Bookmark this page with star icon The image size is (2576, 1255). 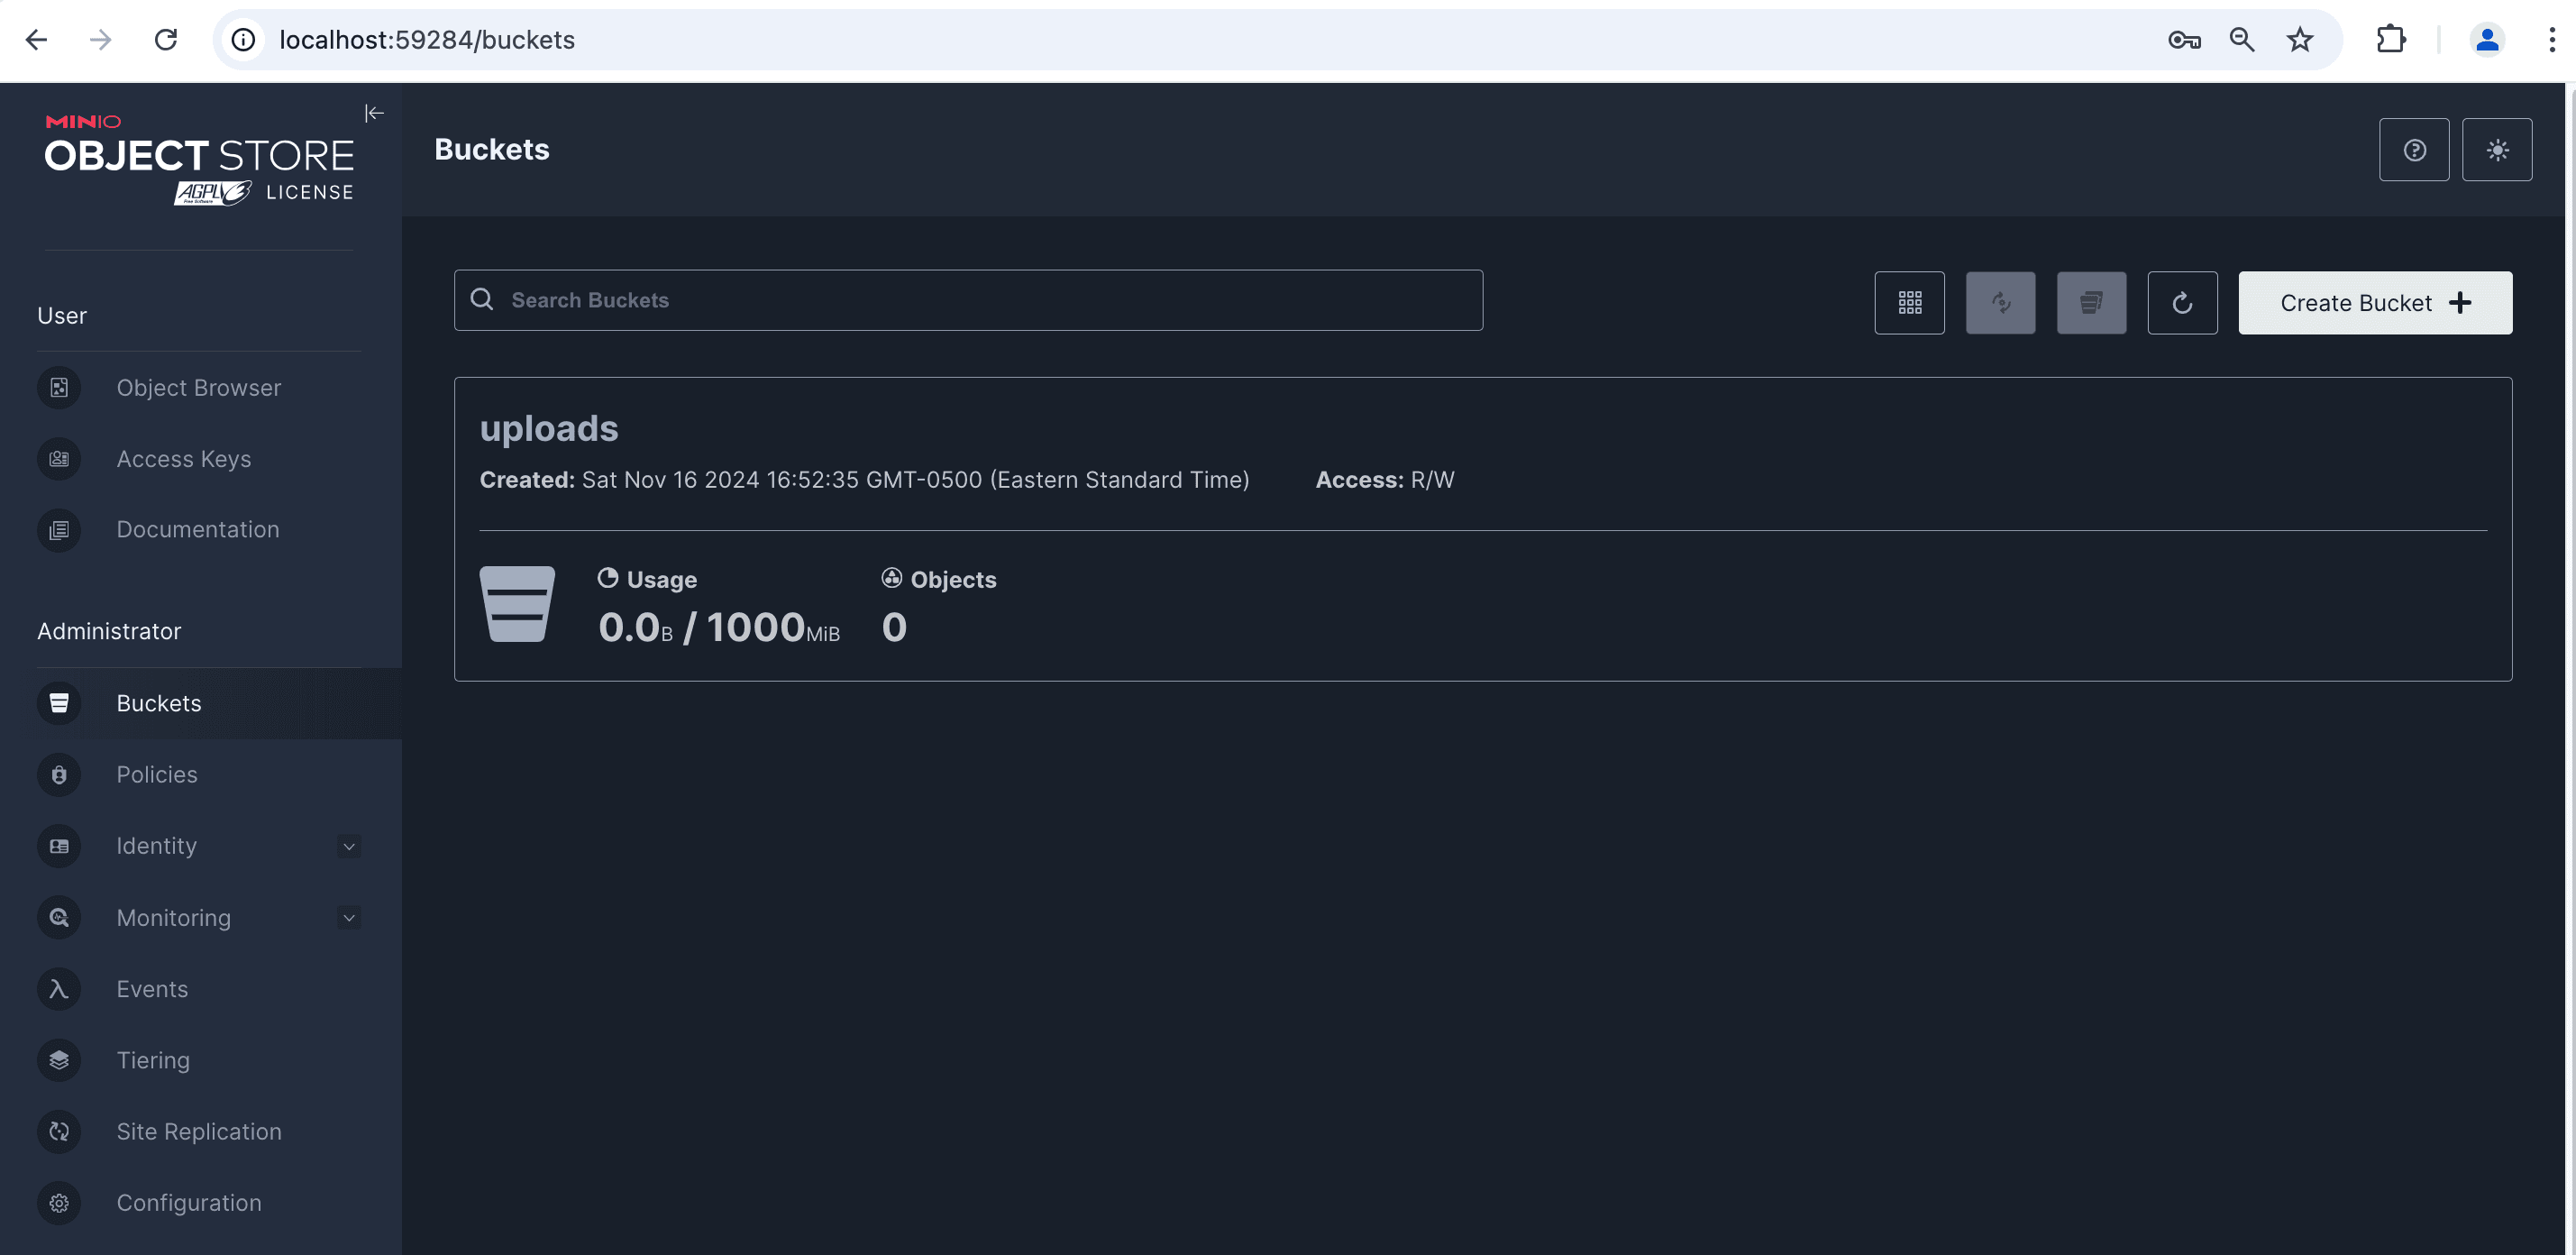pyautogui.click(x=2300, y=40)
